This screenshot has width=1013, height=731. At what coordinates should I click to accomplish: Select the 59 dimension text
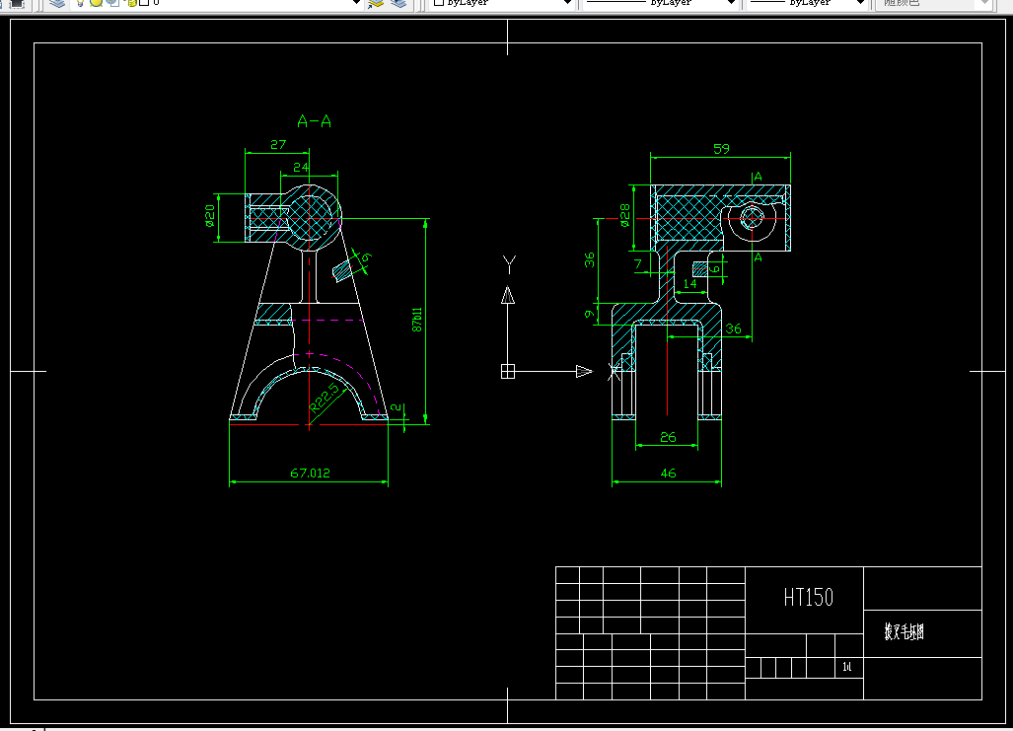coord(721,149)
